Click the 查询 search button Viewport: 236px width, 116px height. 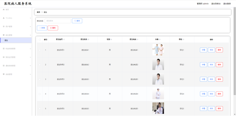(77, 21)
